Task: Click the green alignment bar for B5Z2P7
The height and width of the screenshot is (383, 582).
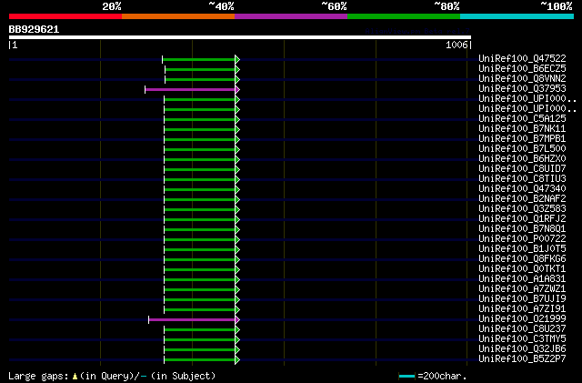Action: (x=200, y=360)
